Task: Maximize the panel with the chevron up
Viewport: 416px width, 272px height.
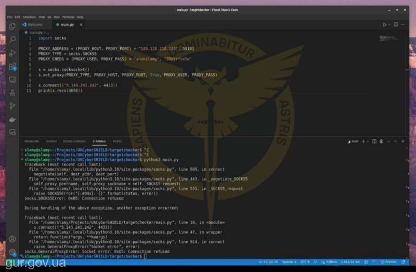Action: click(x=396, y=141)
